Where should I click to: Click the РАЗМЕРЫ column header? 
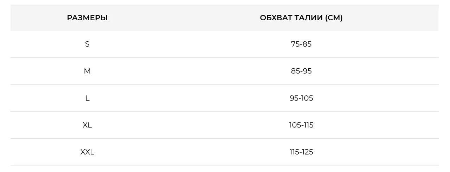point(87,18)
